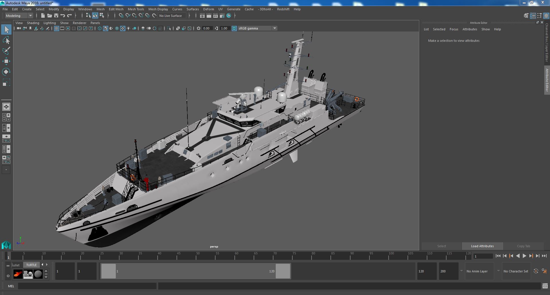Pick the Select tool

pyautogui.click(x=6, y=30)
